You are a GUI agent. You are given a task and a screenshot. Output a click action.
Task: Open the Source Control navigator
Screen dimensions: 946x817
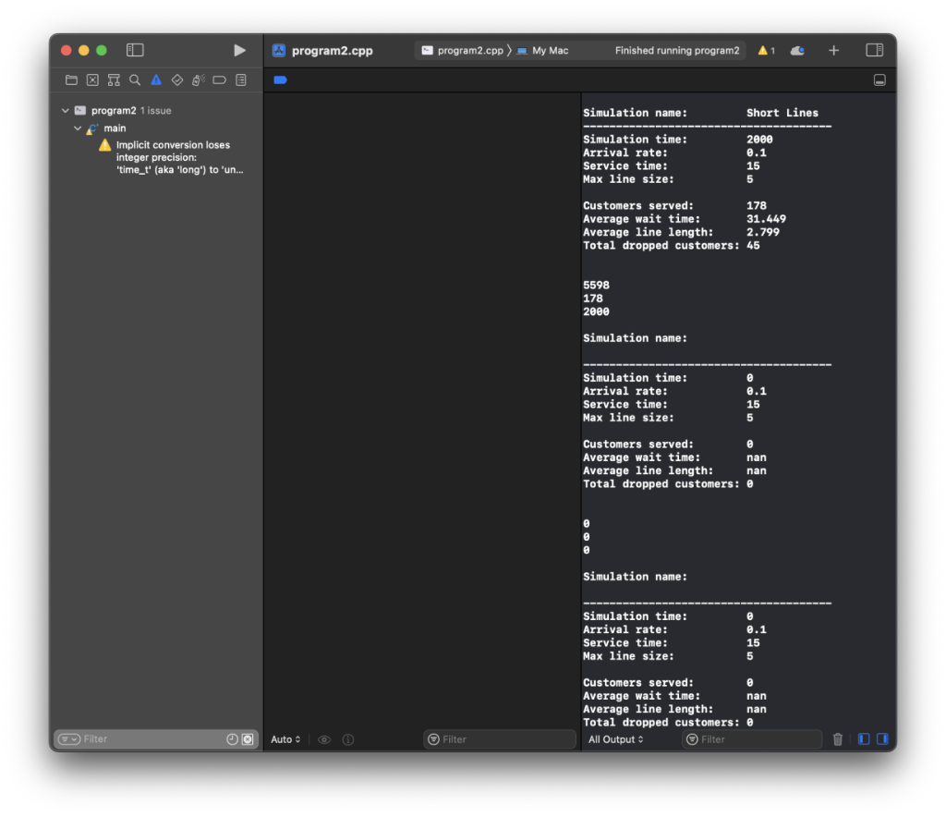point(92,79)
